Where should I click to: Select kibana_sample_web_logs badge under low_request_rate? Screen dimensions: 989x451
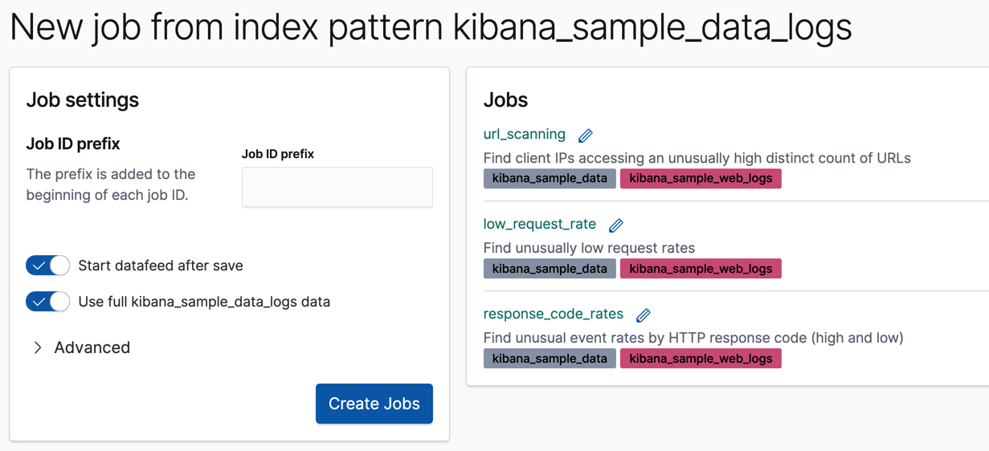(701, 268)
